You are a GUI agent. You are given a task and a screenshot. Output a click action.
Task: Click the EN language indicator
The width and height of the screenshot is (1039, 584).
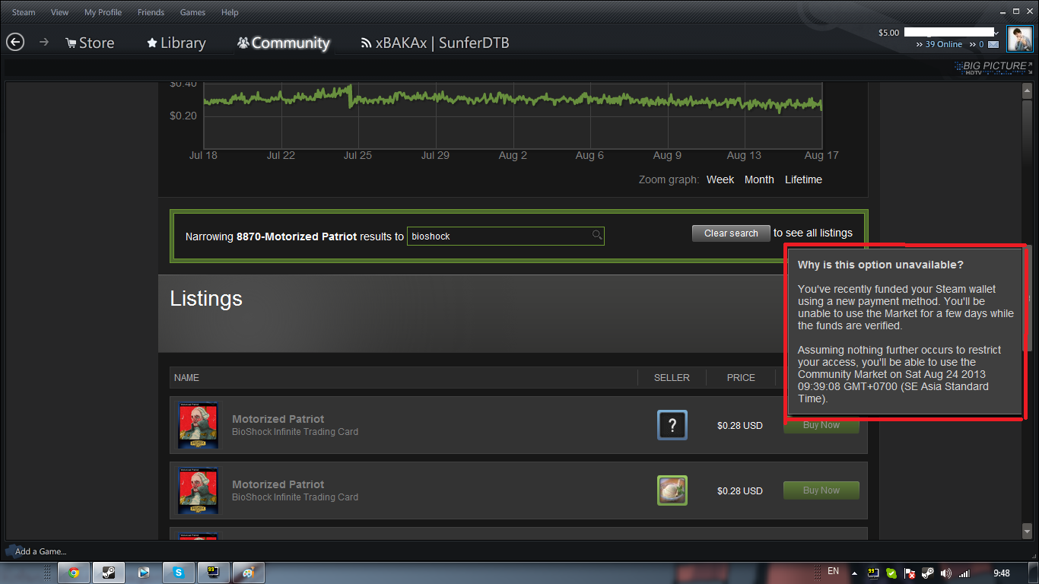point(833,571)
